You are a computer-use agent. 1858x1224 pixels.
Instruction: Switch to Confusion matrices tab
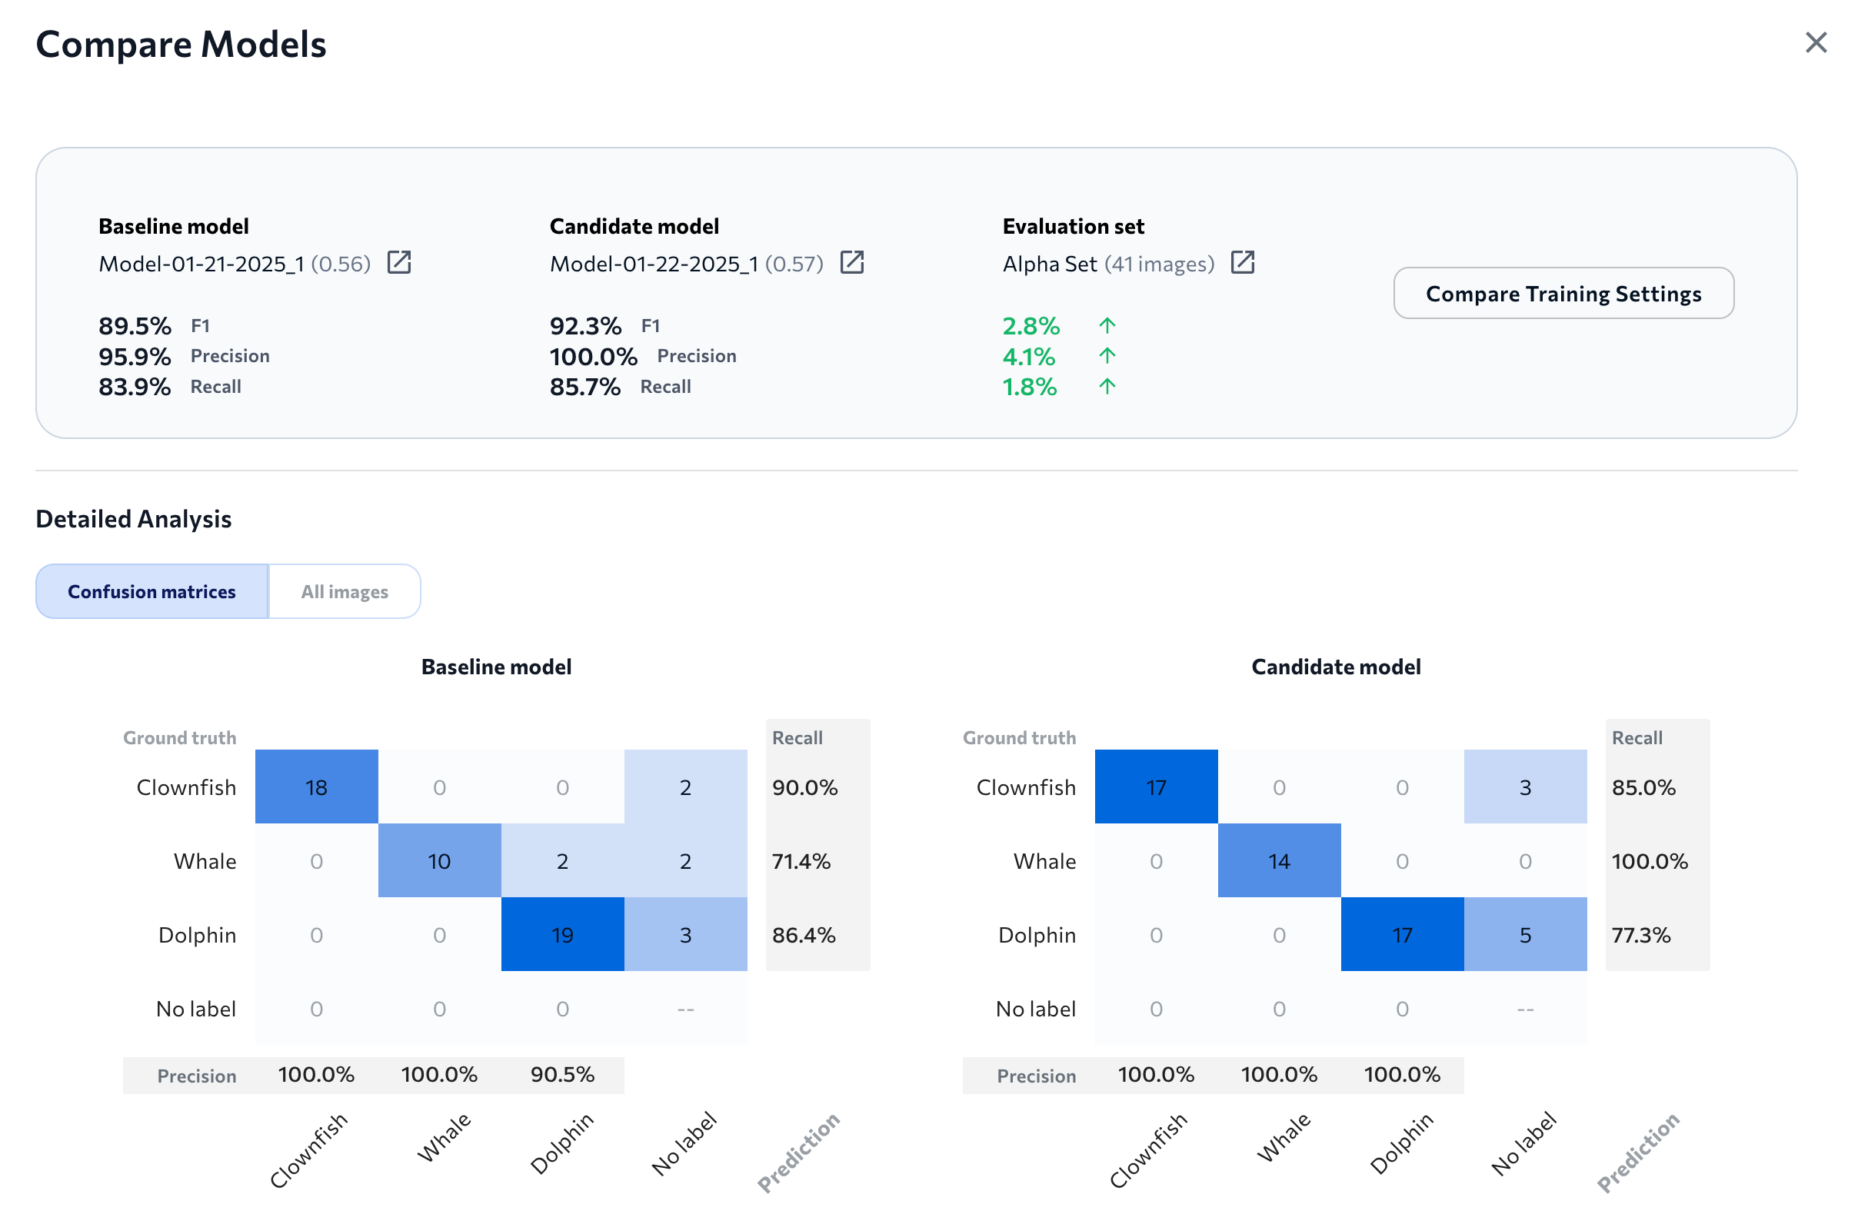point(152,592)
